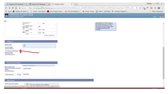This screenshot has height=94, width=168.
Task: Collapse the Admissions section
Action: tap(6, 80)
